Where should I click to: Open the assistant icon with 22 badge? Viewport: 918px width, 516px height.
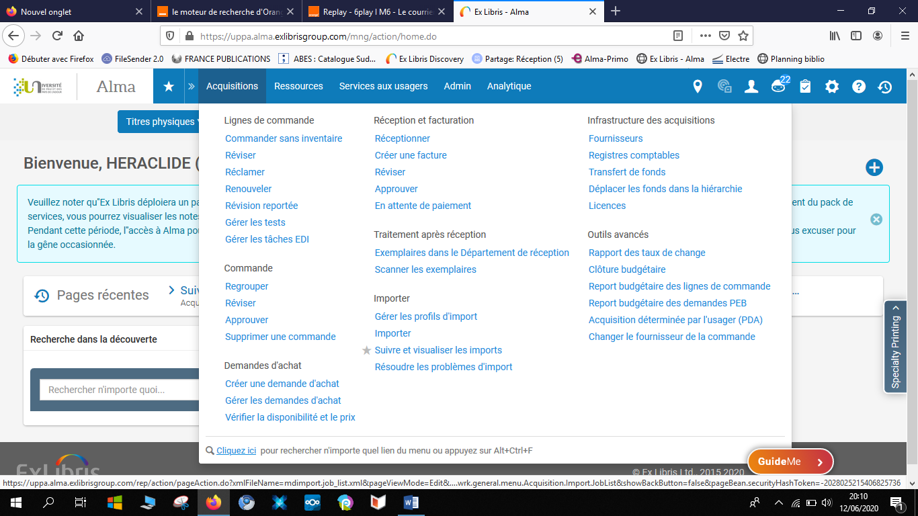[x=778, y=86]
